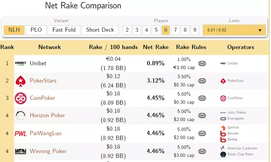Switch variant to PLO
Screen dimensions: 271x162
(36, 30)
